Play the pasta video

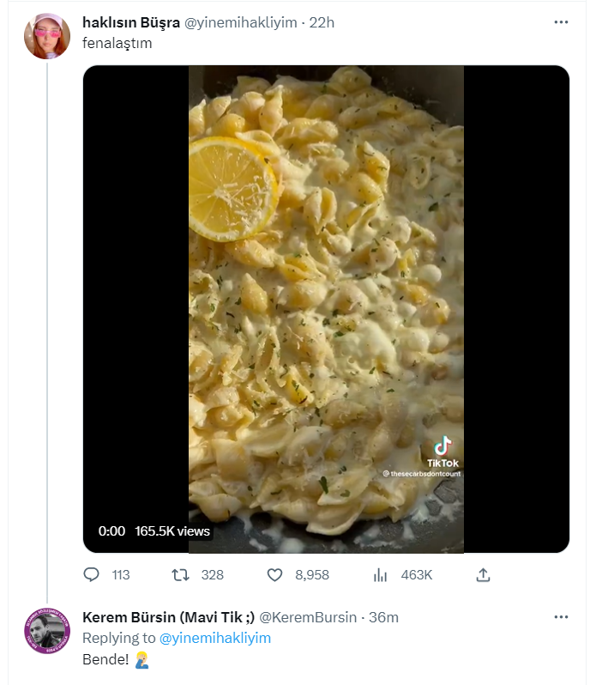point(326,309)
